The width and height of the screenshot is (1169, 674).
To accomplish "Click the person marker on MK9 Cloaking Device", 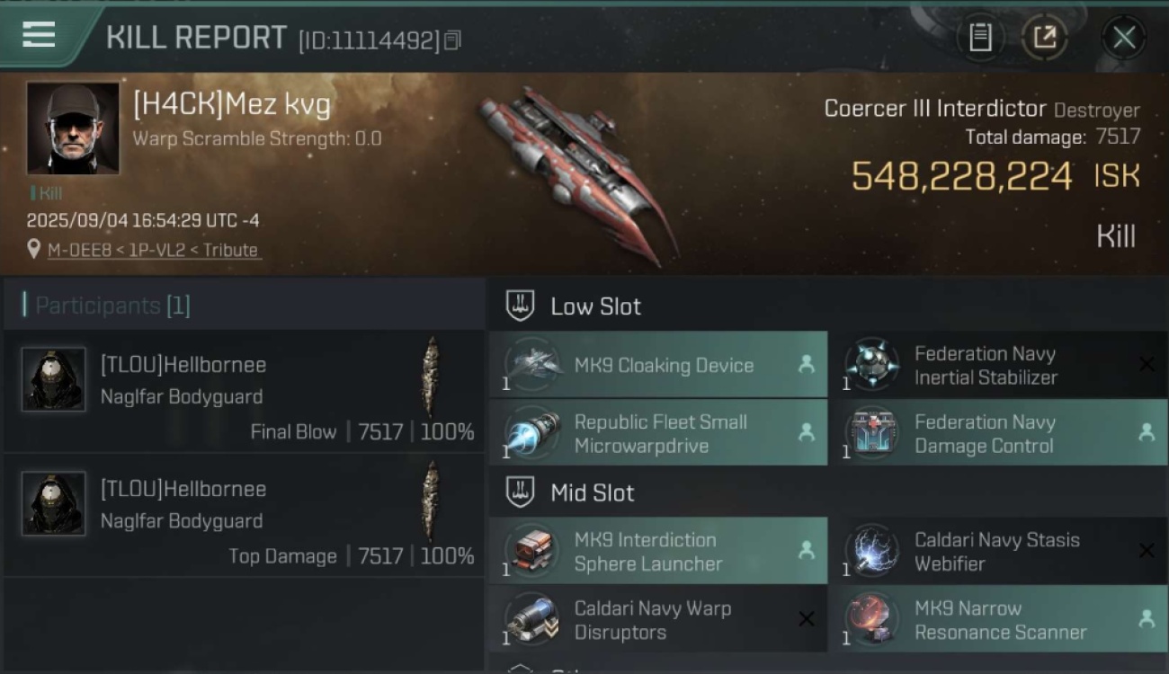I will 807,365.
